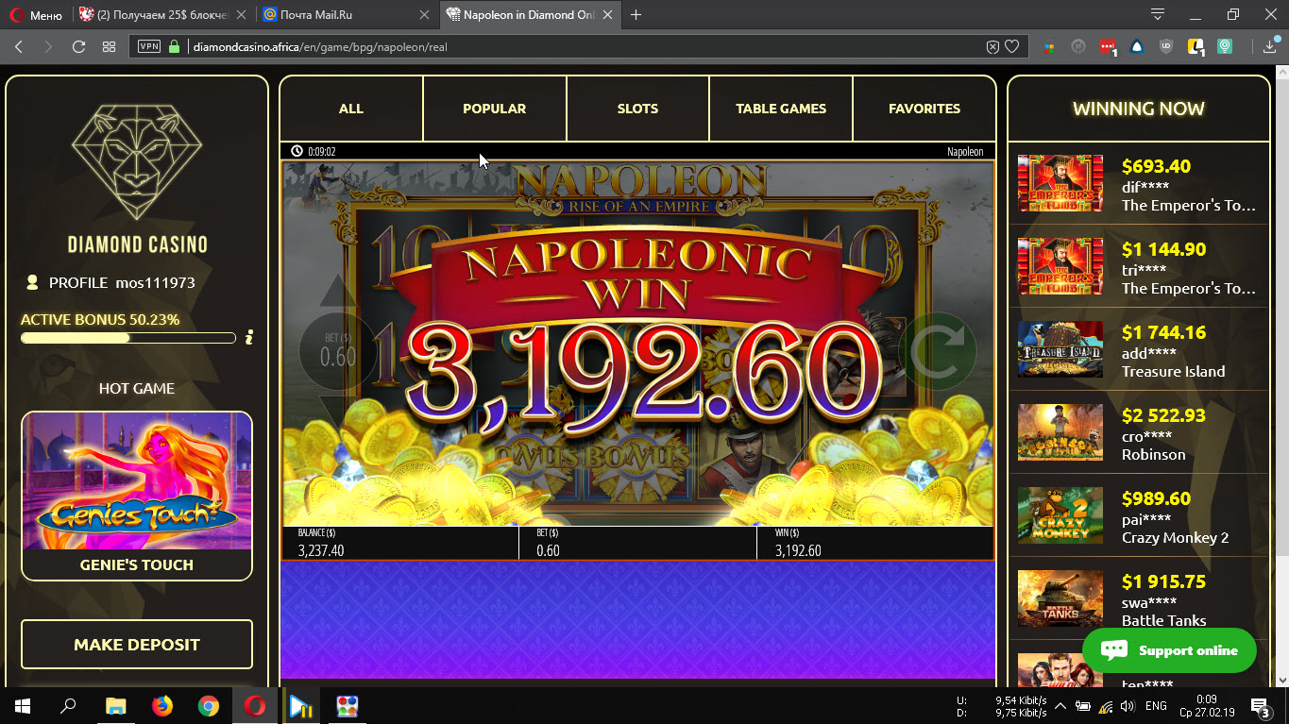Toggle the VPN badge in address bar

149,46
